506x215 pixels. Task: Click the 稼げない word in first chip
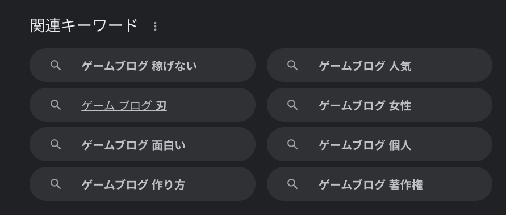click(x=174, y=66)
